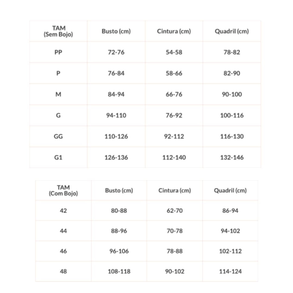The image size is (293, 293).
Task: Click the bust value 94-110 for G
Action: pos(116,115)
